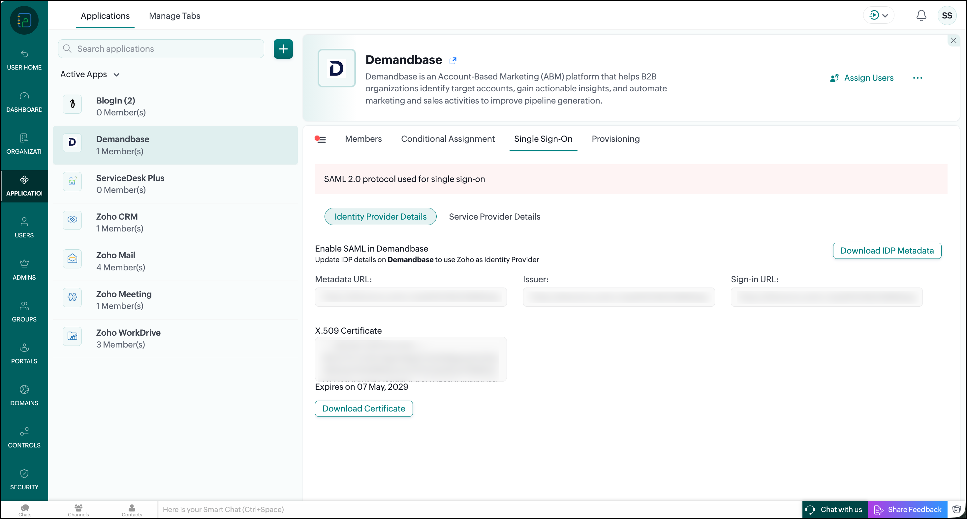Close the Demandbase details panel
The image size is (967, 519).
(953, 40)
